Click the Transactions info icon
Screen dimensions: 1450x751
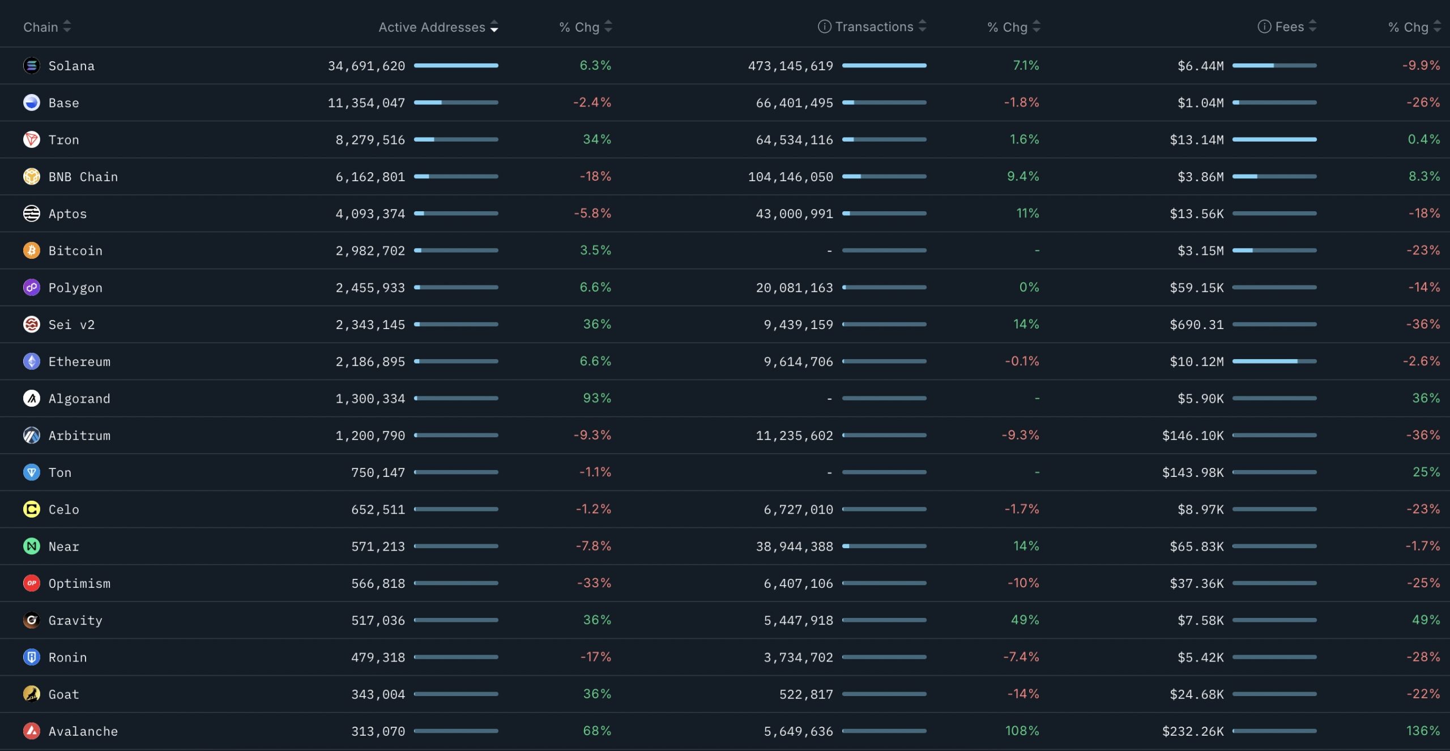(825, 27)
